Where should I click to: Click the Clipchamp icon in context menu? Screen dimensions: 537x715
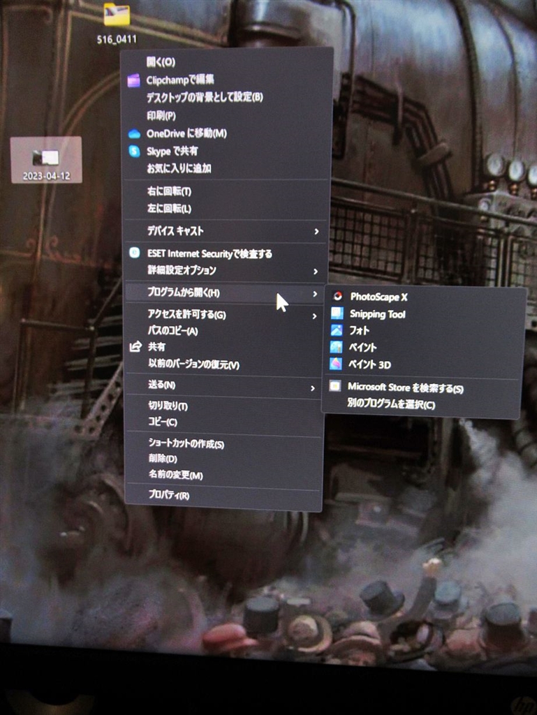[133, 80]
